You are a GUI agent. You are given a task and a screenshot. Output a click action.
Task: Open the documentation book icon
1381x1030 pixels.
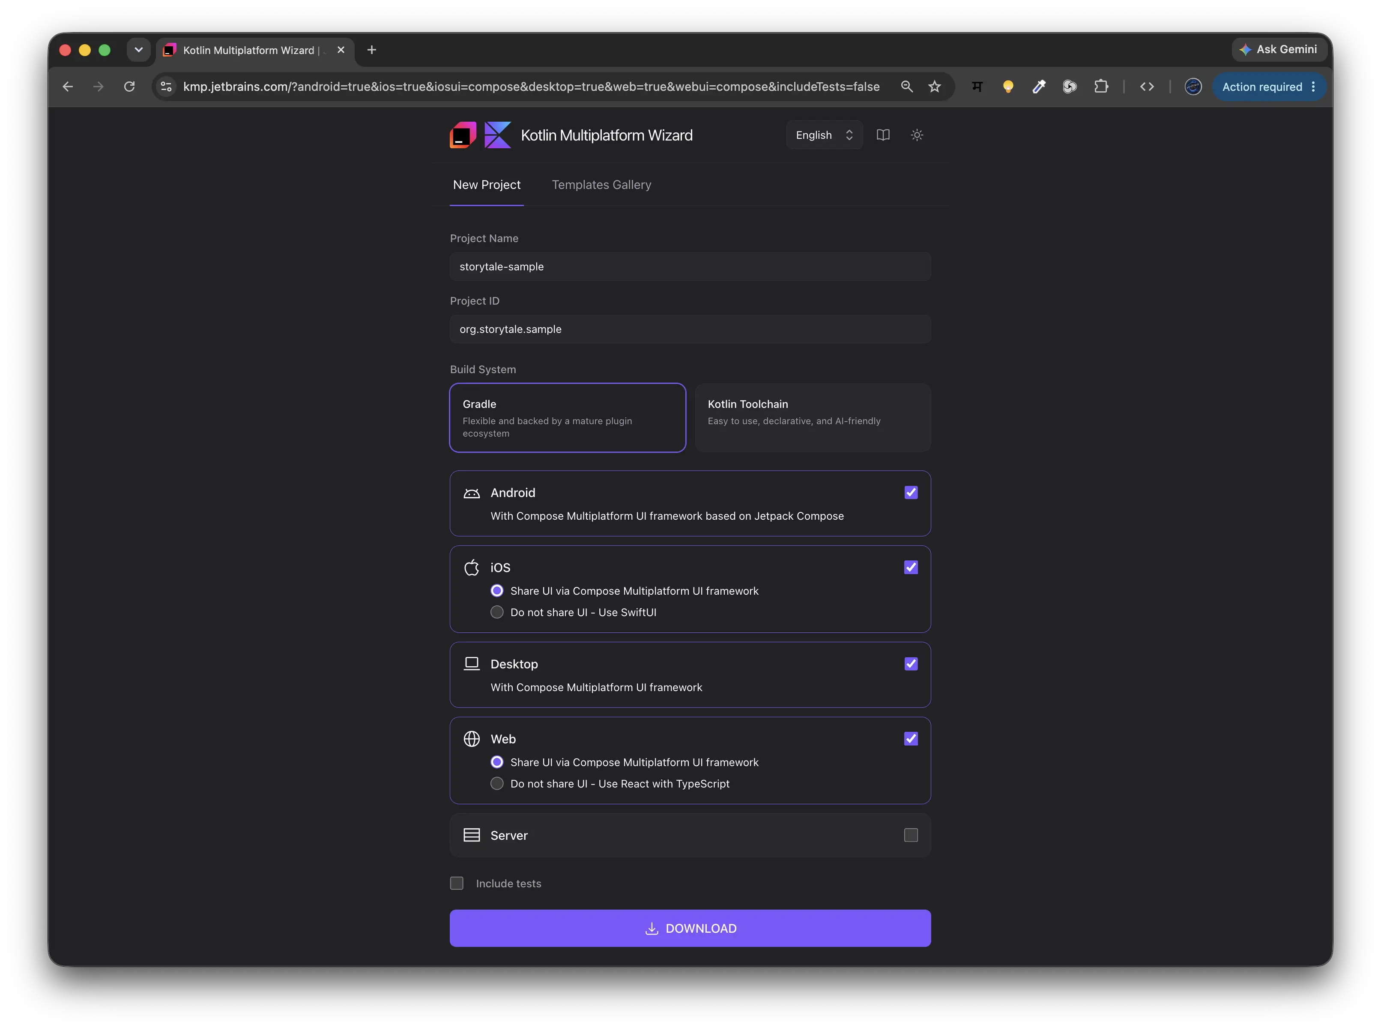[x=882, y=135]
